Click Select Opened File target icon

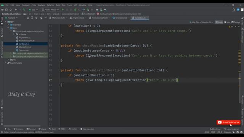click(28, 18)
